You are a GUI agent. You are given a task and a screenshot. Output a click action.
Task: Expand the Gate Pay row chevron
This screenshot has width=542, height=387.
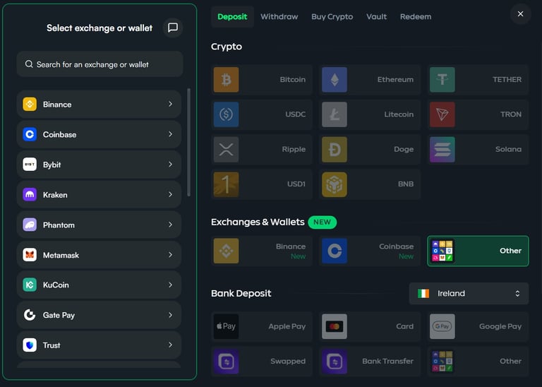(170, 315)
